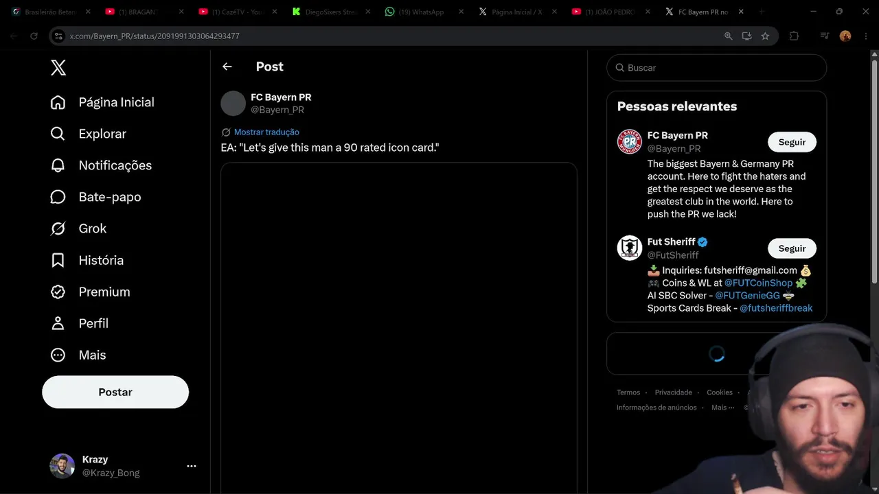Click the FC Bayern PR post author name
The width and height of the screenshot is (879, 494).
click(x=281, y=97)
